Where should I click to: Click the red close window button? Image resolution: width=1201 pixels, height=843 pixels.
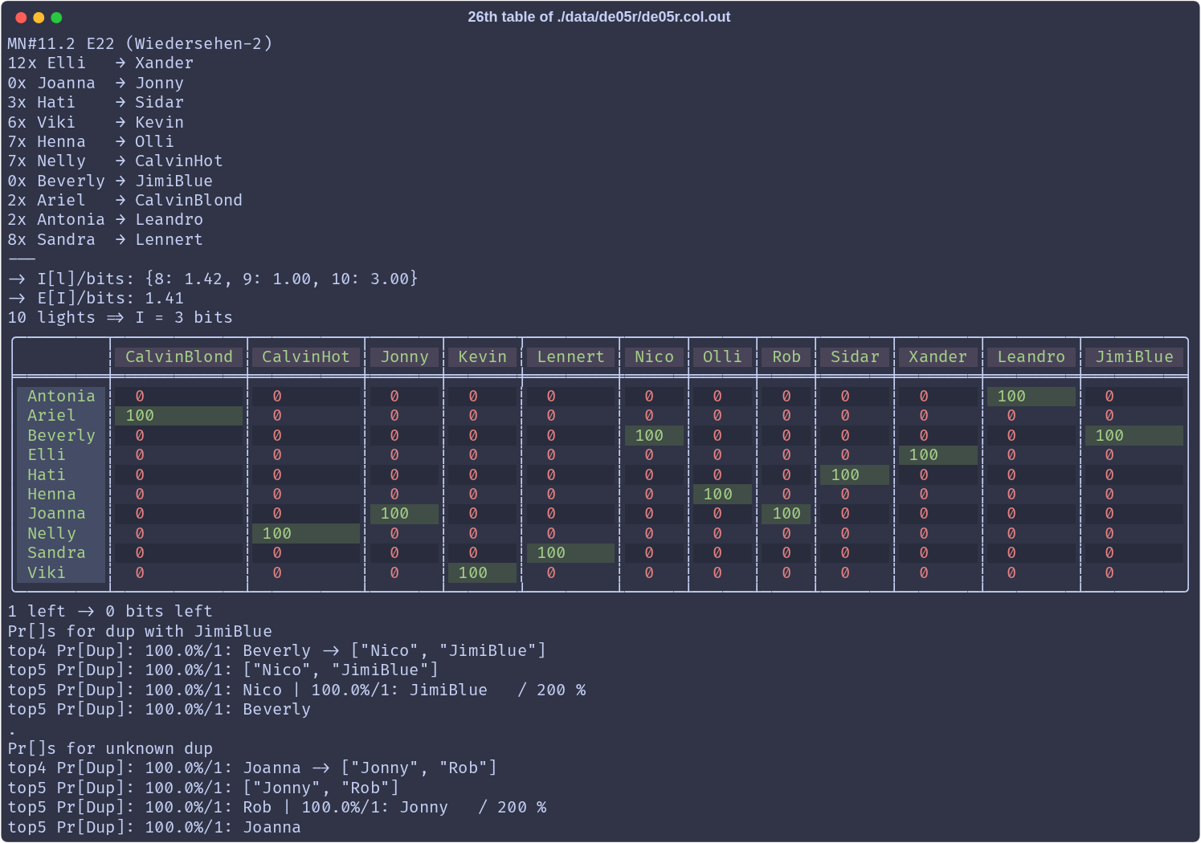click(21, 18)
